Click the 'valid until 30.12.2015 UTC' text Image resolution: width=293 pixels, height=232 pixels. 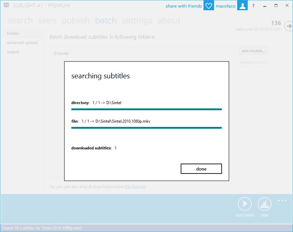258,29
